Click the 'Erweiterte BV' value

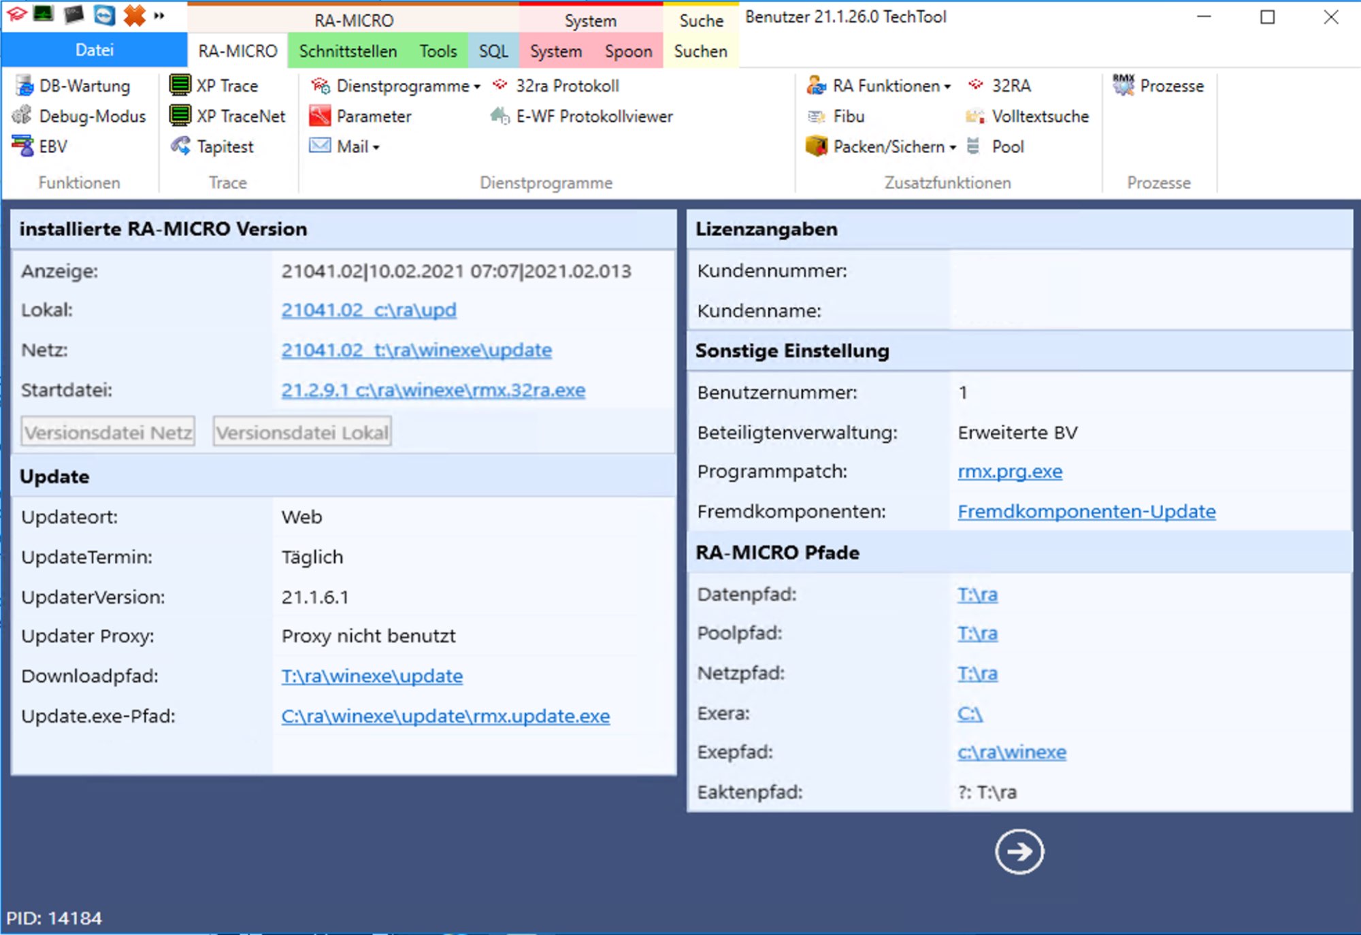[x=1018, y=433]
